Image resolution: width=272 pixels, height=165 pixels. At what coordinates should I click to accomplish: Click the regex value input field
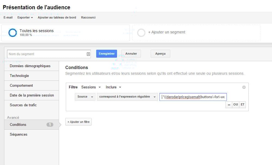point(193,97)
